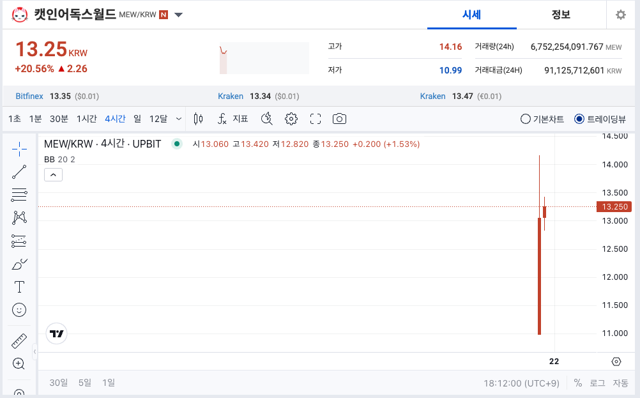This screenshot has height=398, width=640.
Task: Select the 12달 timeframe
Action: [x=158, y=119]
